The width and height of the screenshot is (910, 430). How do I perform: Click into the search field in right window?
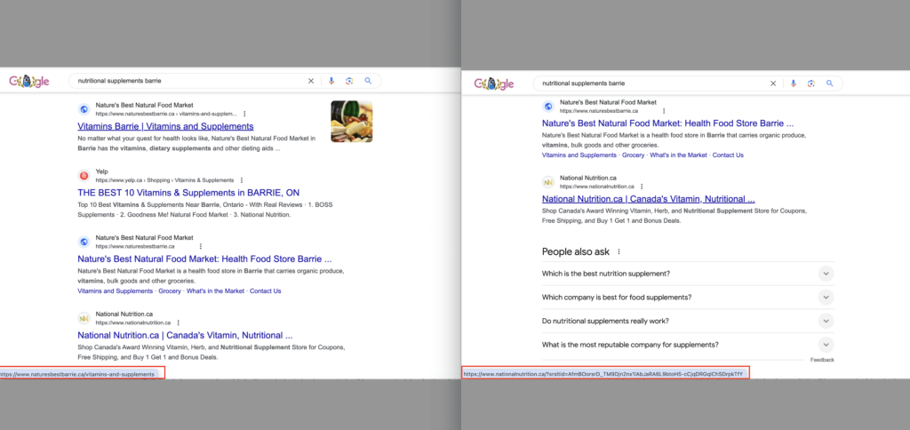click(649, 83)
